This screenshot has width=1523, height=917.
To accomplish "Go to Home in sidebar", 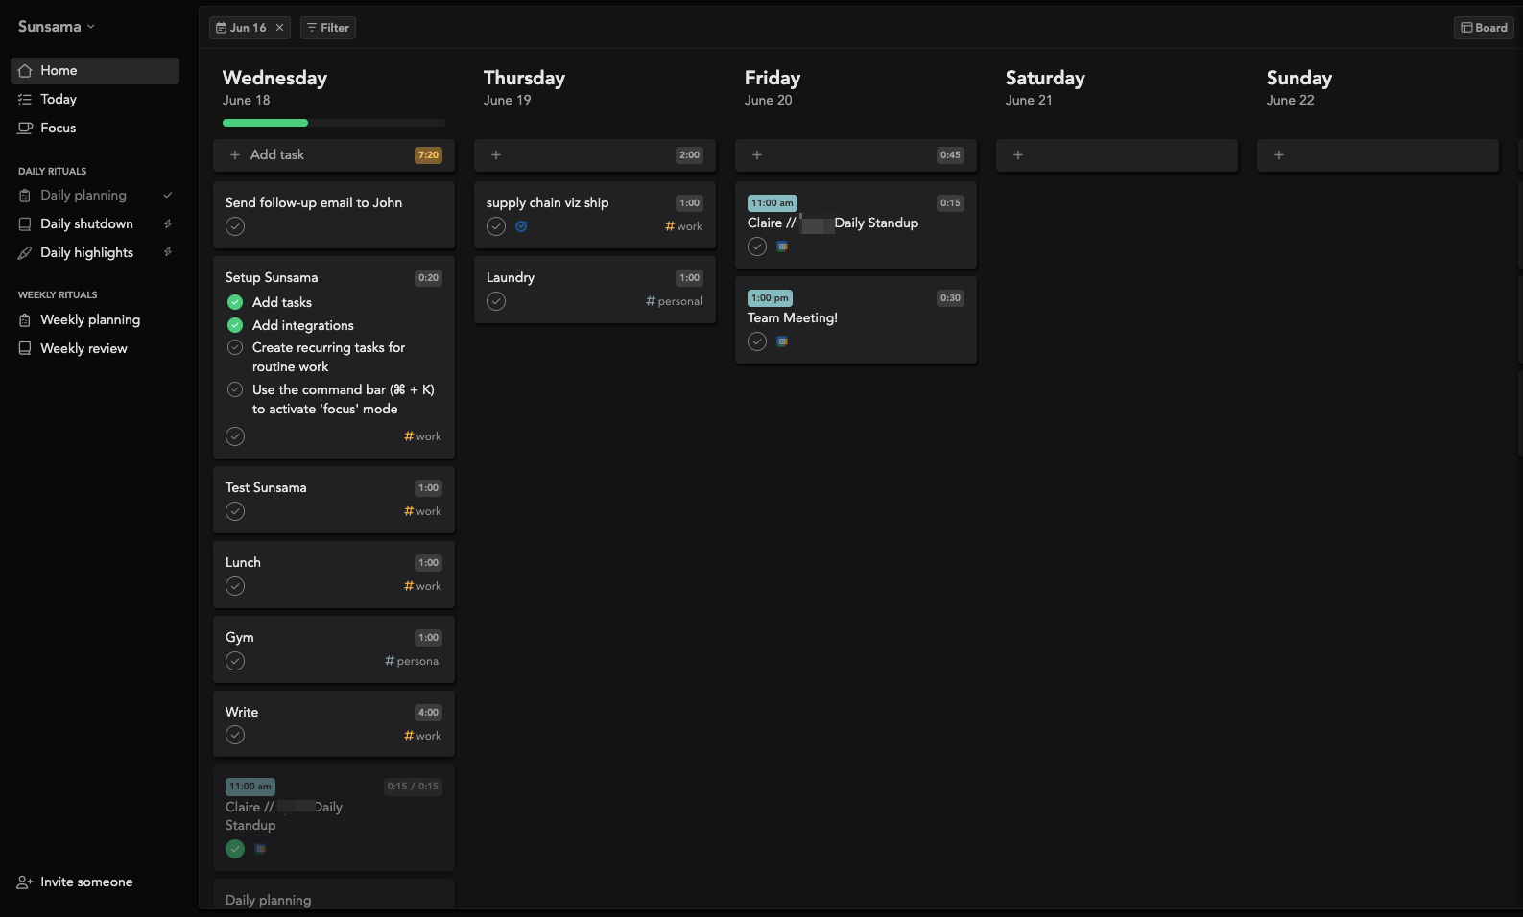I will click(x=95, y=70).
